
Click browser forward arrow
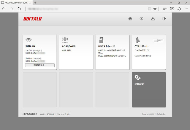click(x=11, y=9)
